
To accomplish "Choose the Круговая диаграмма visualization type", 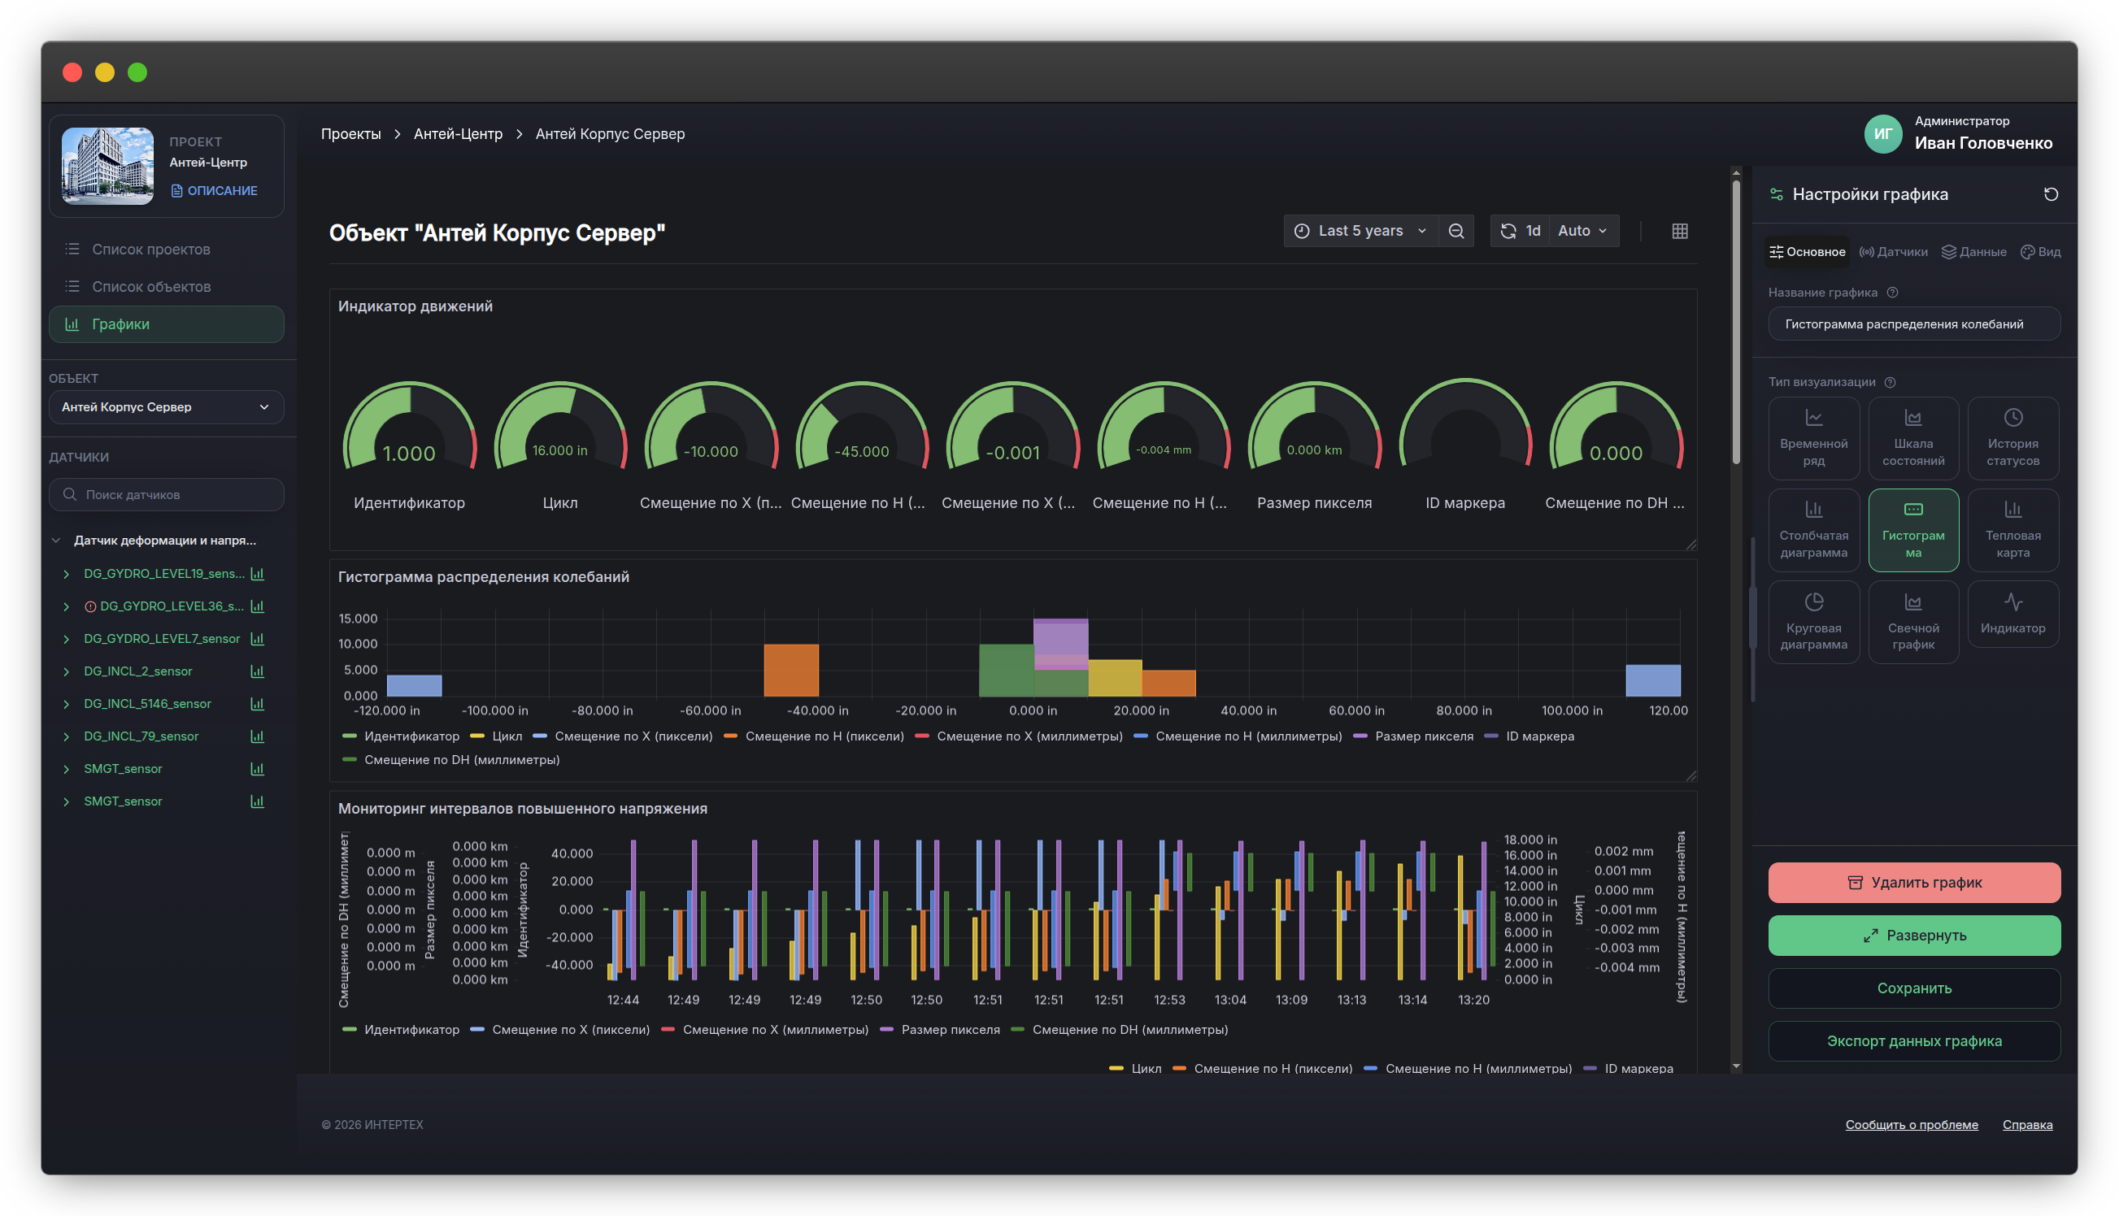I will tap(1813, 622).
